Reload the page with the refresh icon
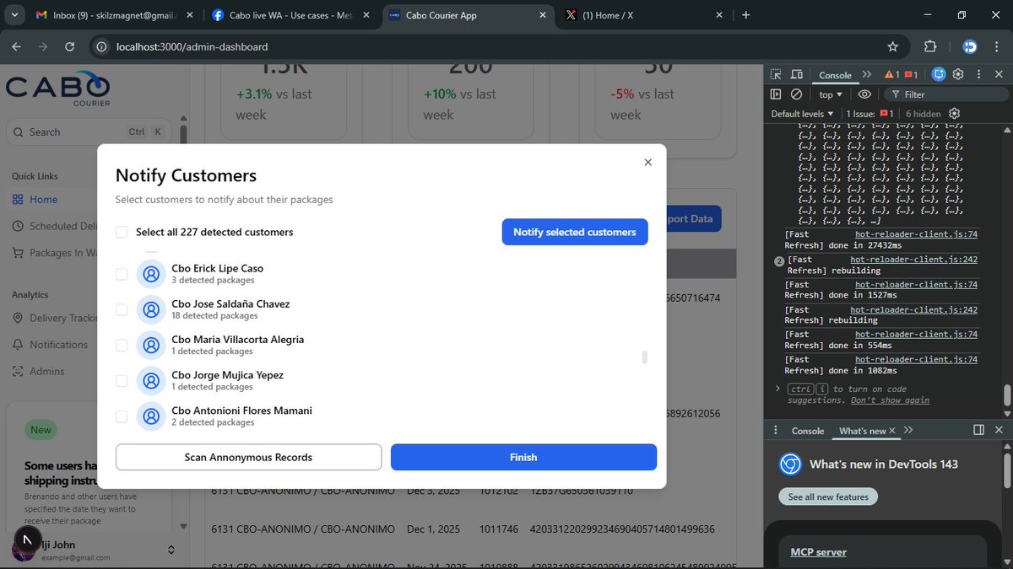 coord(69,46)
